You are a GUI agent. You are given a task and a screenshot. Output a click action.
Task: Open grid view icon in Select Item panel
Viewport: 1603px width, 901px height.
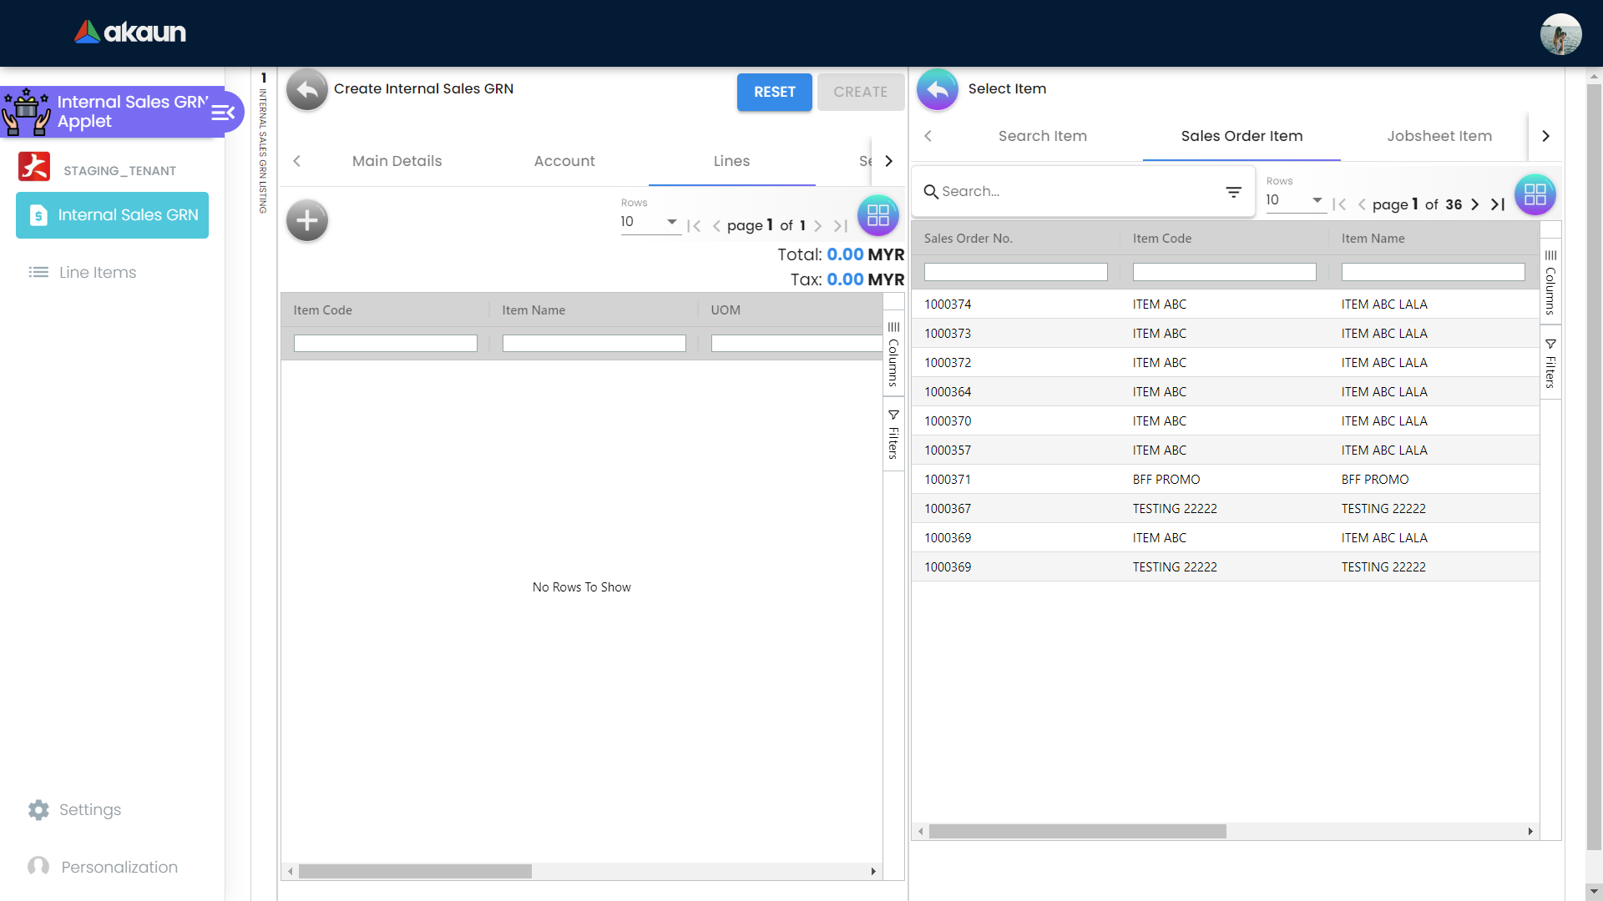point(1535,194)
